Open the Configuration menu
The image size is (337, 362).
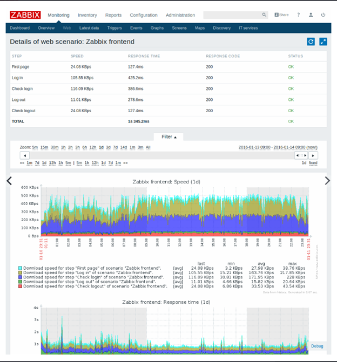144,15
